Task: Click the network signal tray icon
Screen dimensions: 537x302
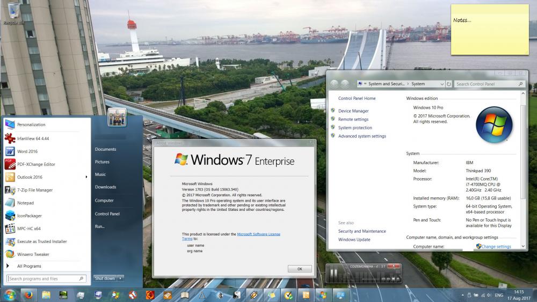Action: coord(483,295)
